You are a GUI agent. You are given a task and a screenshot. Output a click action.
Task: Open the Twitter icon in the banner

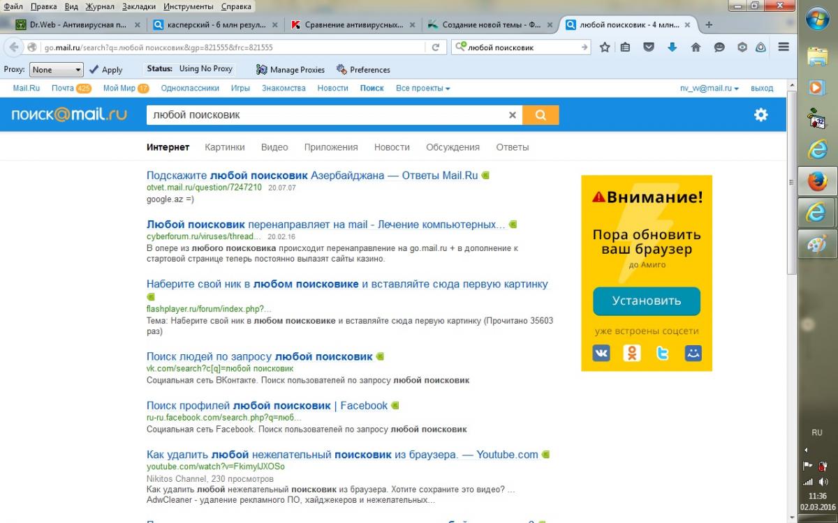click(663, 353)
